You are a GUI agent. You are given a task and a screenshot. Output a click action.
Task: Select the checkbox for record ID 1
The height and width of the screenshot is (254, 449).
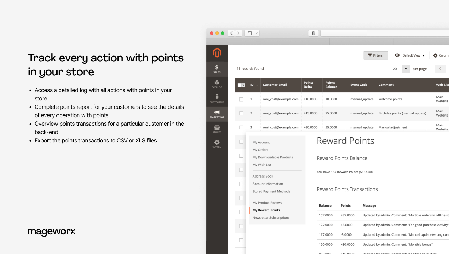pyautogui.click(x=241, y=99)
